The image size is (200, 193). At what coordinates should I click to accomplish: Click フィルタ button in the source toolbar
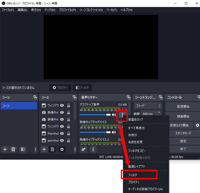click(x=82, y=88)
